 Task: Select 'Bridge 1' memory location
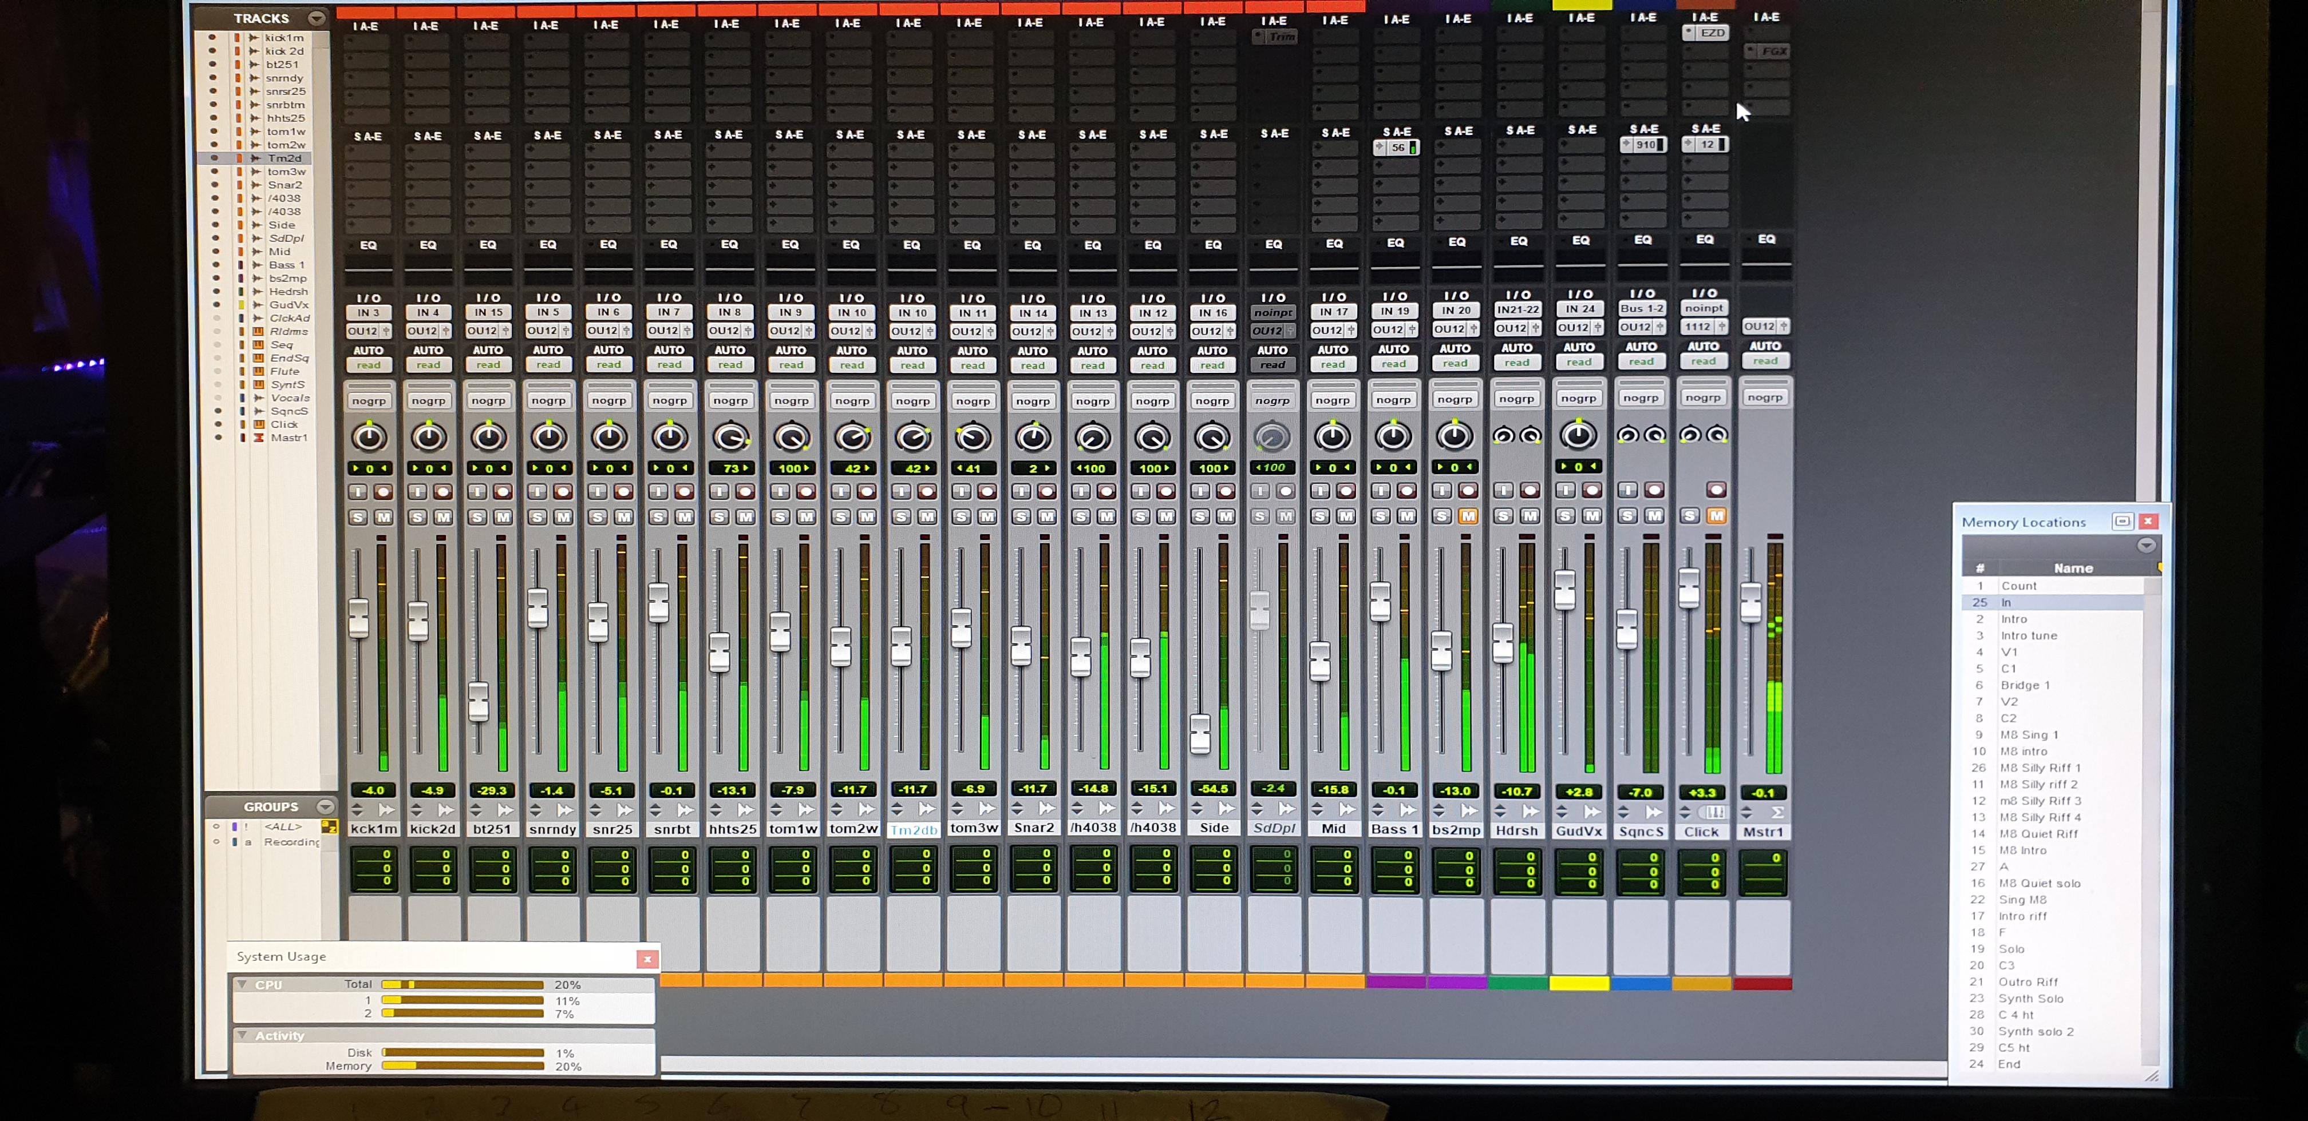[x=2025, y=685]
